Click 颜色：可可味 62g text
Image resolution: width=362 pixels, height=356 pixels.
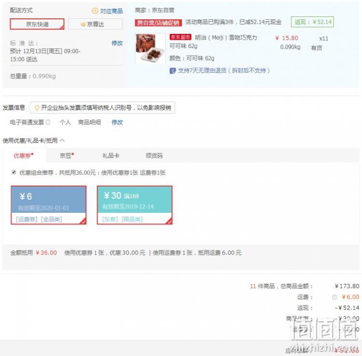point(192,58)
